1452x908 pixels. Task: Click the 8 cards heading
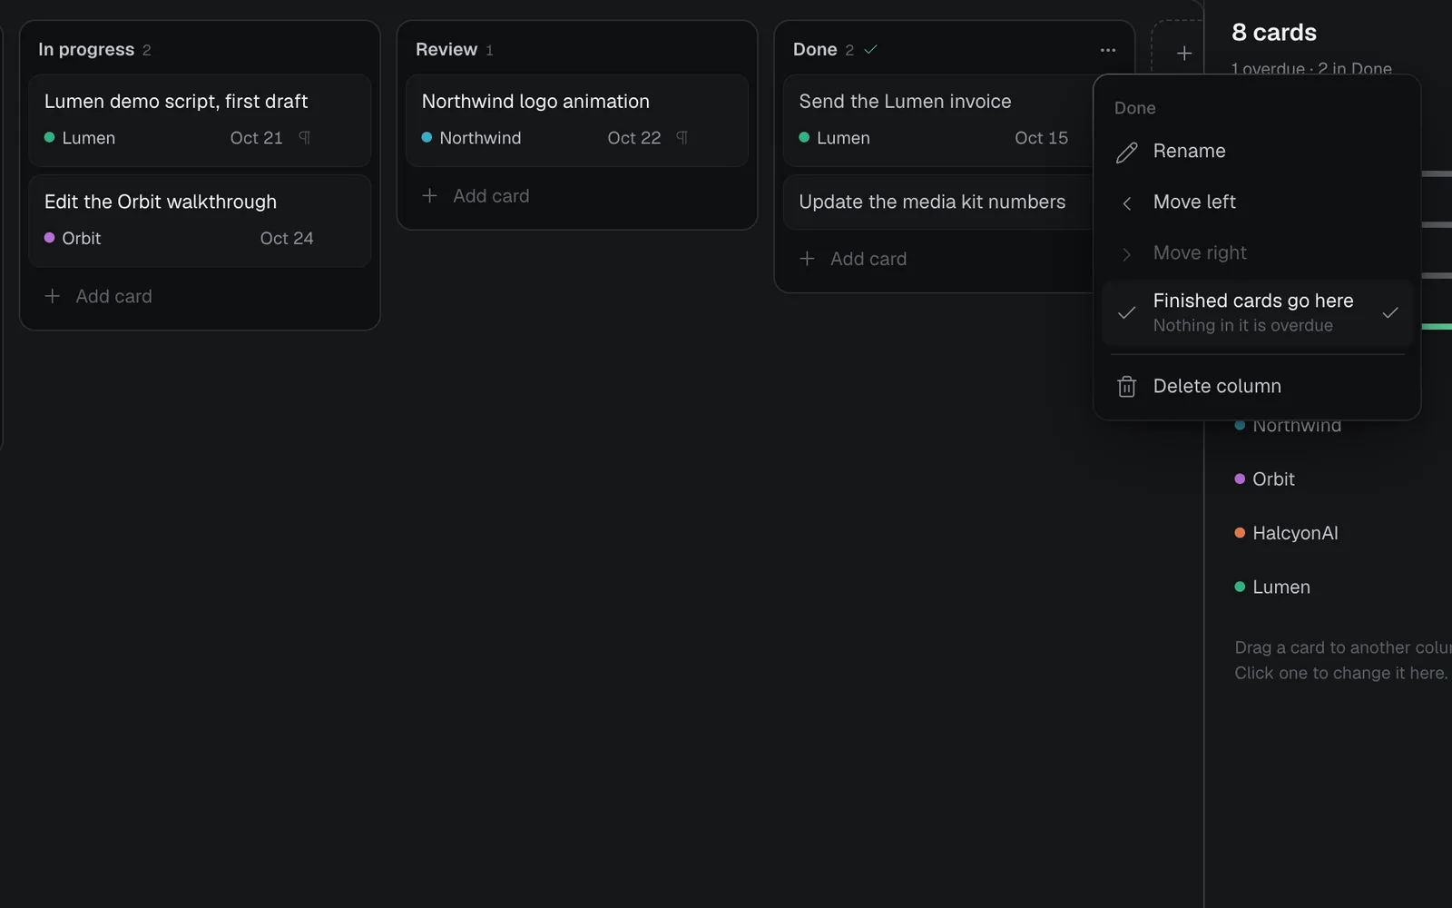tap(1274, 33)
